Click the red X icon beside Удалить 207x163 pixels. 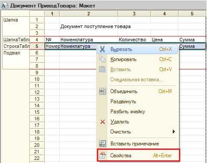pos(103,122)
